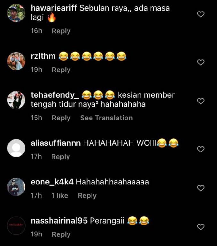The height and width of the screenshot is (246, 217).
Task: Like eone_k4k4's comment heart icon
Action: coord(201,188)
